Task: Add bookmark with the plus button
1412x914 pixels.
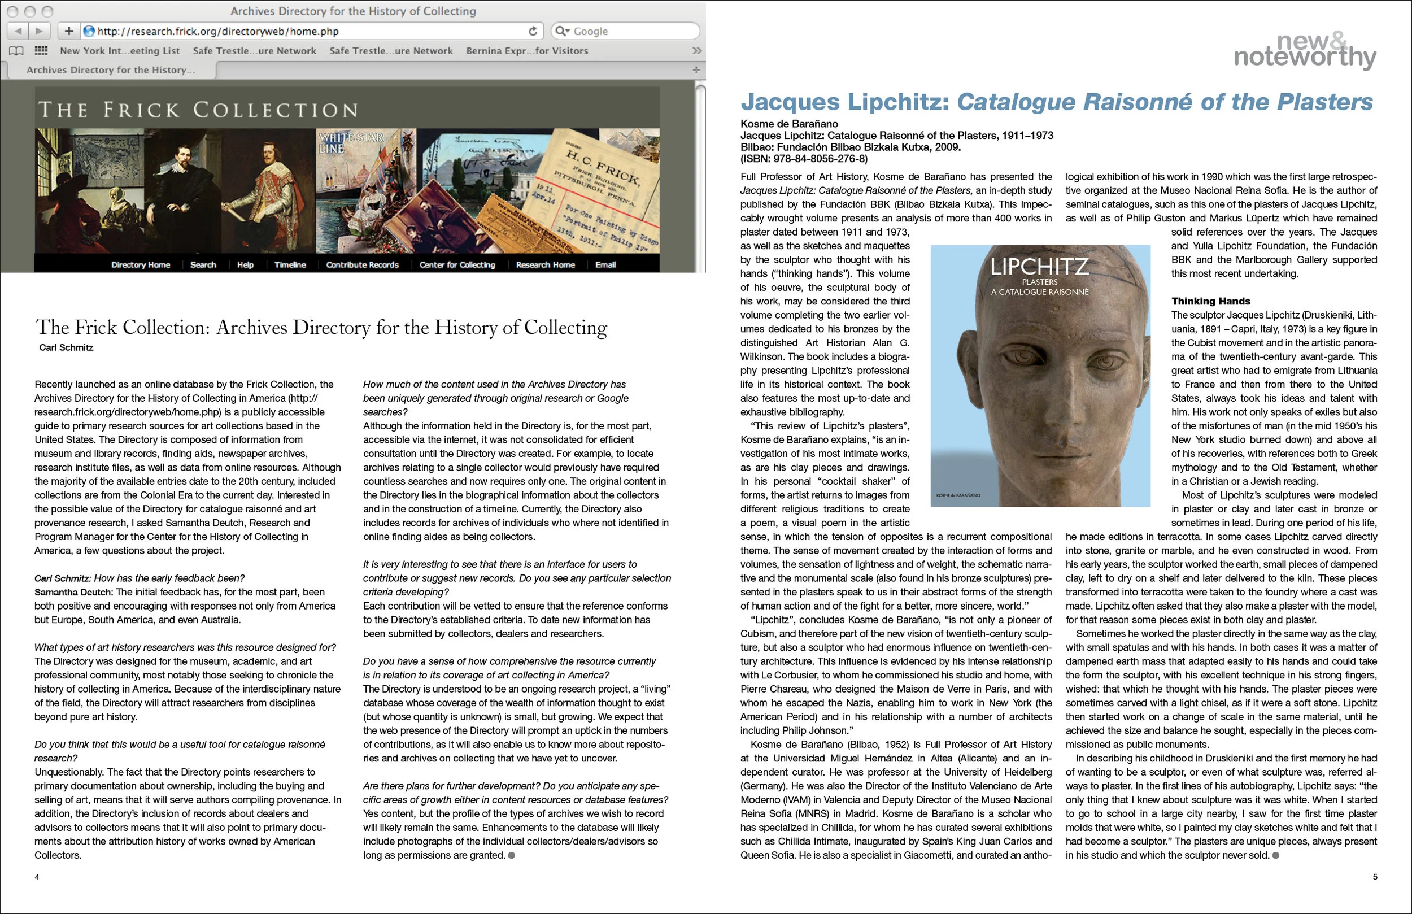Action: coord(69,31)
